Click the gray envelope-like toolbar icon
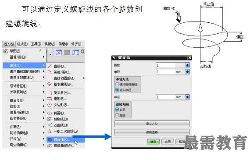The width and height of the screenshot is (250, 160). click(67, 53)
